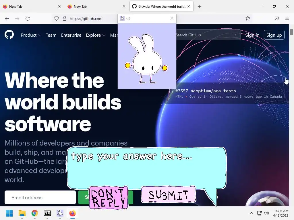294x220 pixels.
Task: Click the Sign up button
Action: pyautogui.click(x=274, y=35)
